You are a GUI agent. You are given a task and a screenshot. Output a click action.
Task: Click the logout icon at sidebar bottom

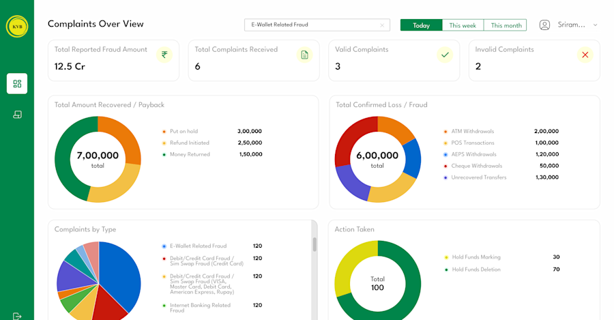pyautogui.click(x=17, y=316)
